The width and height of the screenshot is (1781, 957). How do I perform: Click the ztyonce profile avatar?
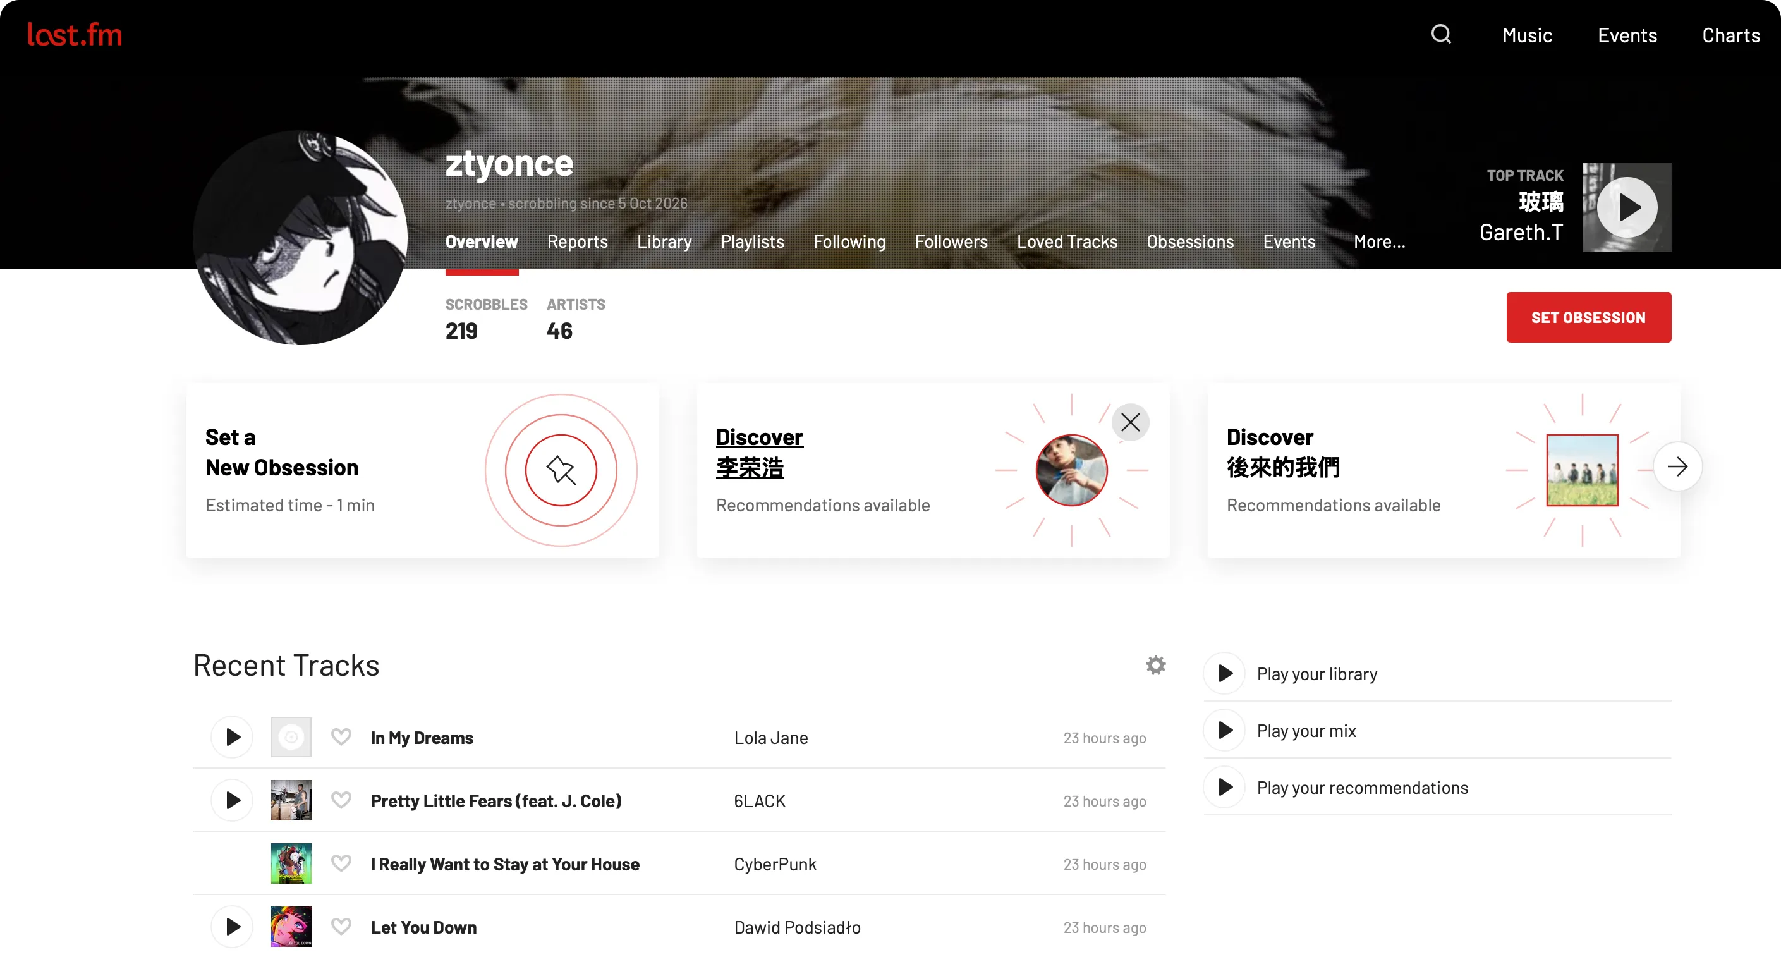300,237
